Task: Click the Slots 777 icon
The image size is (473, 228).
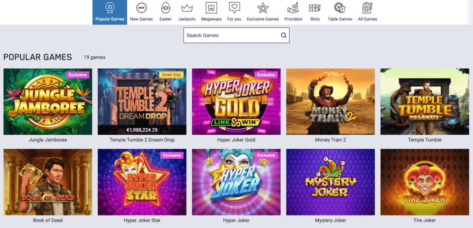Action: tap(315, 8)
